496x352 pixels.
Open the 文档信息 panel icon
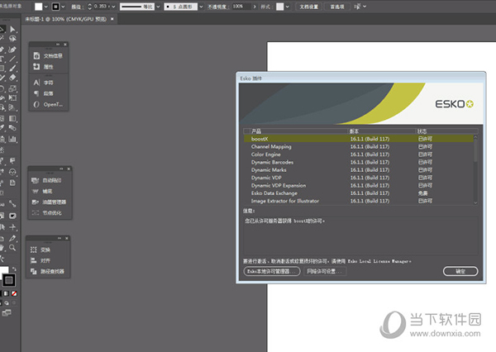point(36,55)
